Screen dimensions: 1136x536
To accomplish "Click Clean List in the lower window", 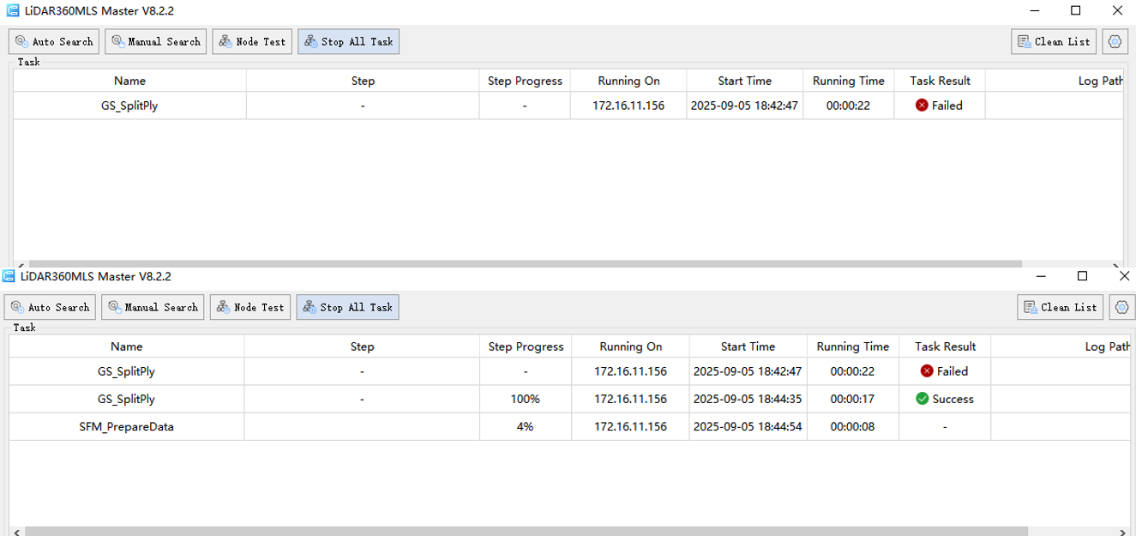I will point(1060,308).
